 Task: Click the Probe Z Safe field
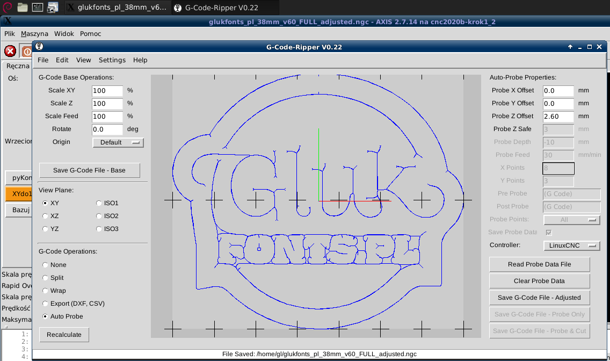coord(558,129)
